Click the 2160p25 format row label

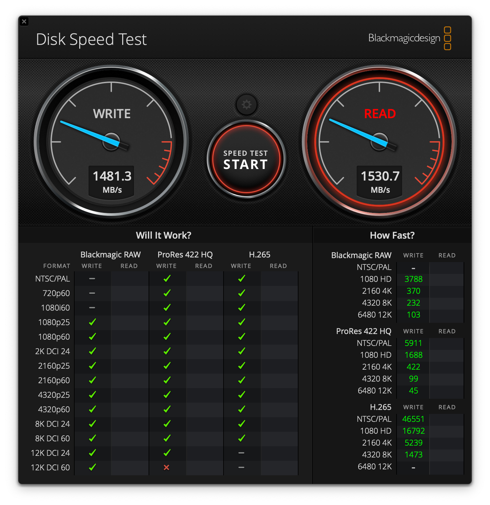click(x=54, y=366)
